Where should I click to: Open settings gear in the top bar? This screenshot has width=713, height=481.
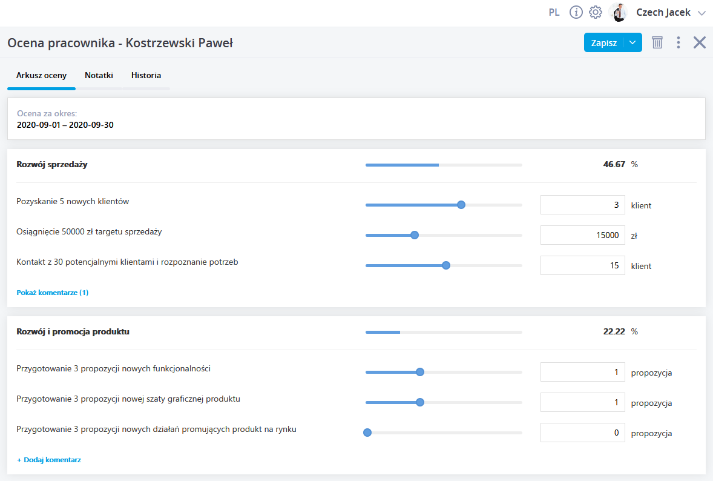pos(595,12)
